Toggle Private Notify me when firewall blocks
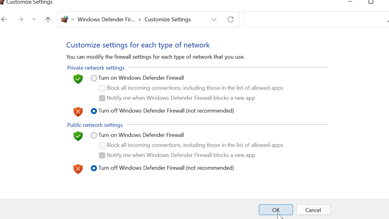The image size is (389, 219). [102, 98]
